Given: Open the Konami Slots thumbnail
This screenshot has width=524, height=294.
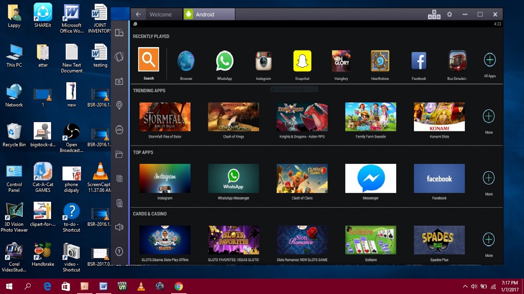Looking at the screenshot, I should coord(439,117).
